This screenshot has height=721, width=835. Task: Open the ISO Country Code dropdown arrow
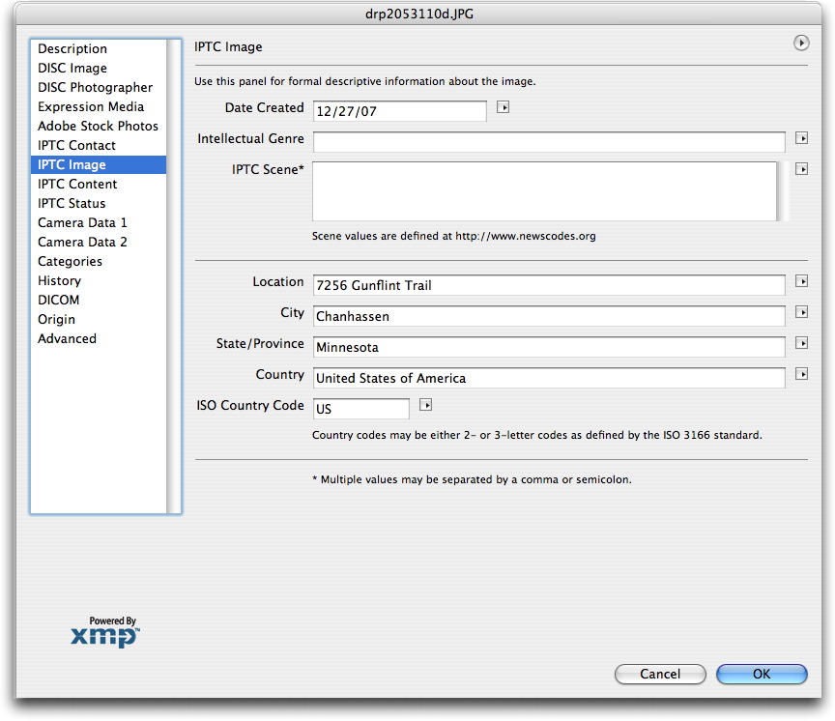[425, 406]
